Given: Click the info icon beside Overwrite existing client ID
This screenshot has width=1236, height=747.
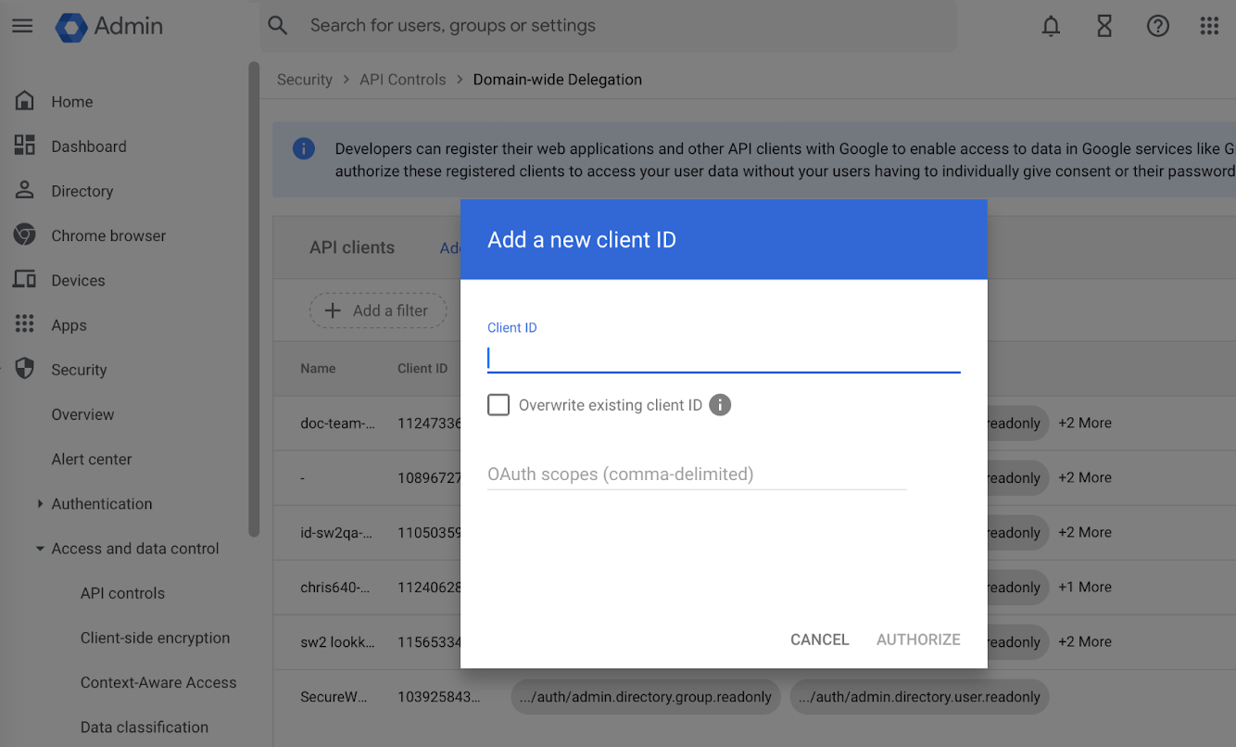Looking at the screenshot, I should [x=720, y=405].
